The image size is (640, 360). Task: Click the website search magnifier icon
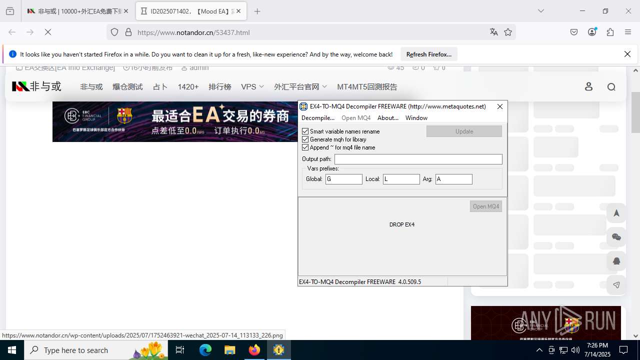(x=611, y=86)
